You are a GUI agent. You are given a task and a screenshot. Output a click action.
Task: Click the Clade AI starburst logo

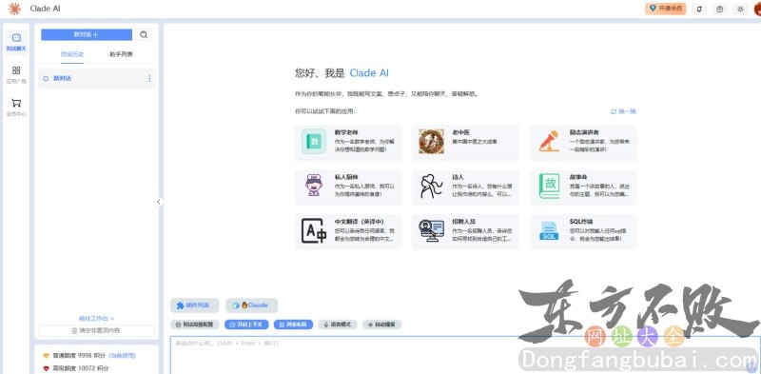point(14,9)
